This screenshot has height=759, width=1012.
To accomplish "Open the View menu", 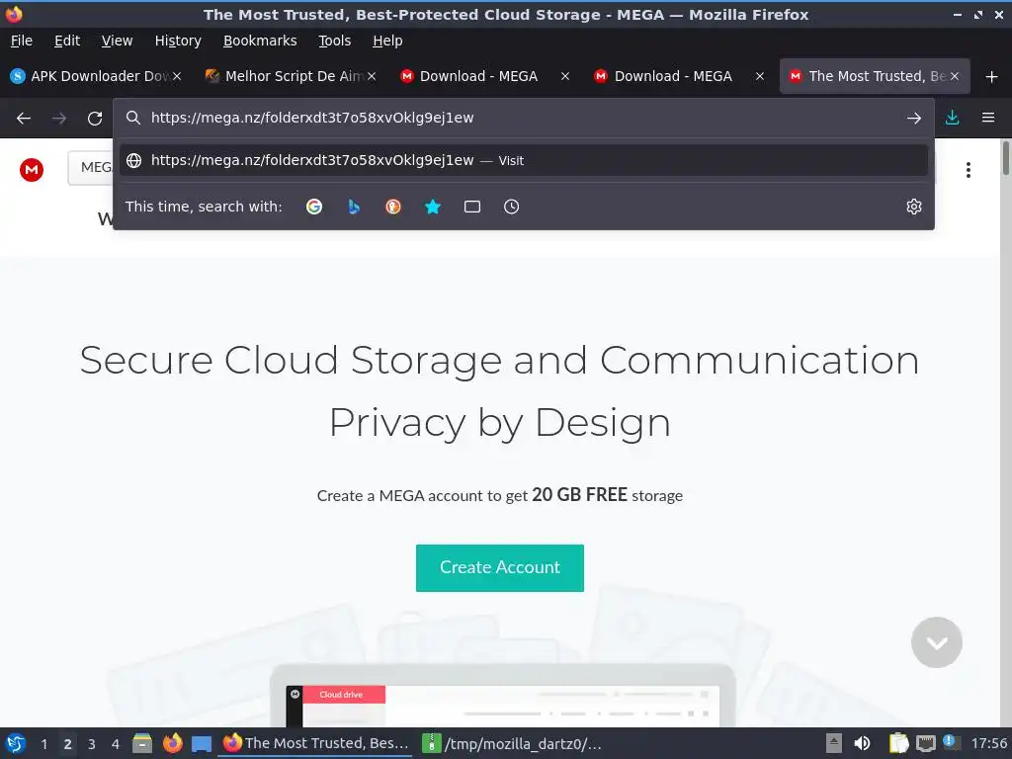I will point(117,41).
